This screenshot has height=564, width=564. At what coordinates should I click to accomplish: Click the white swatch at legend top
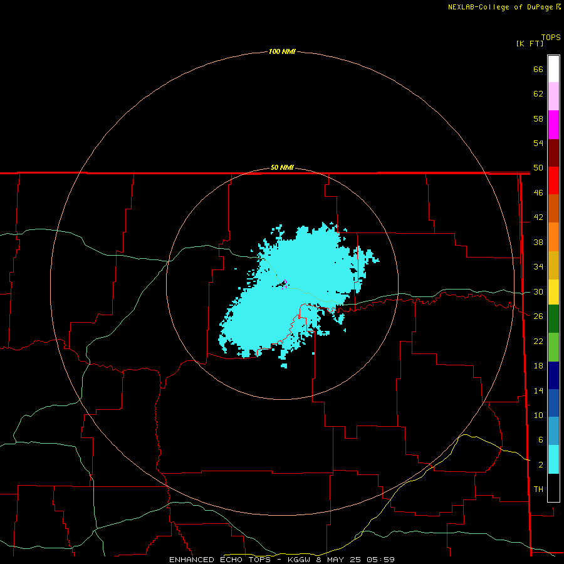point(553,69)
